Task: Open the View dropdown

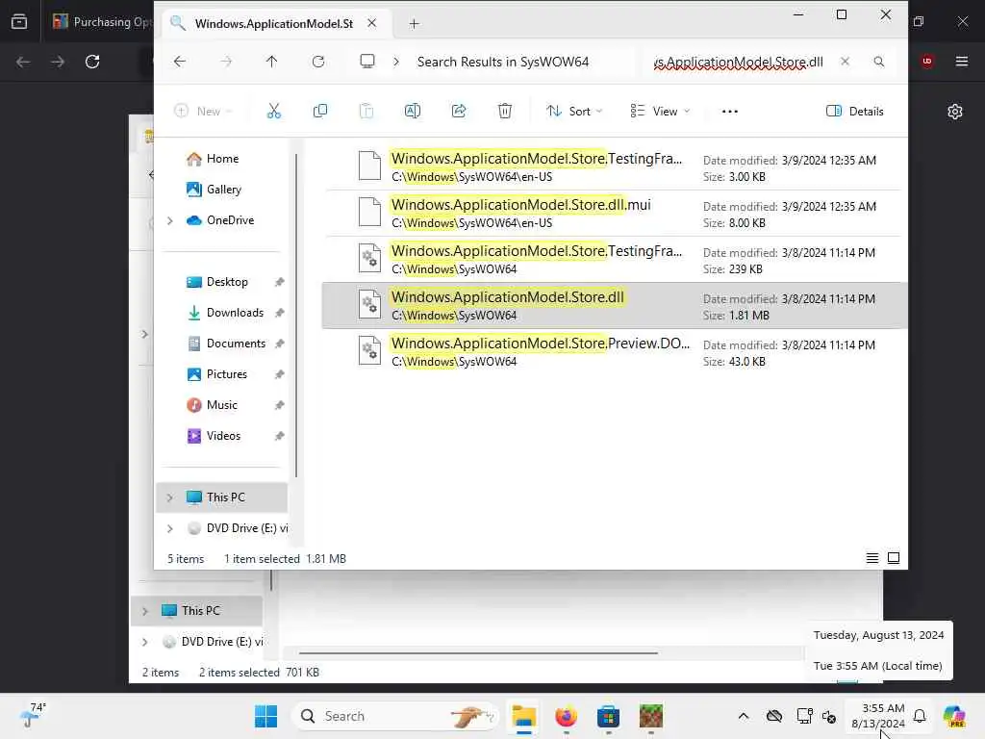Action: pyautogui.click(x=660, y=112)
